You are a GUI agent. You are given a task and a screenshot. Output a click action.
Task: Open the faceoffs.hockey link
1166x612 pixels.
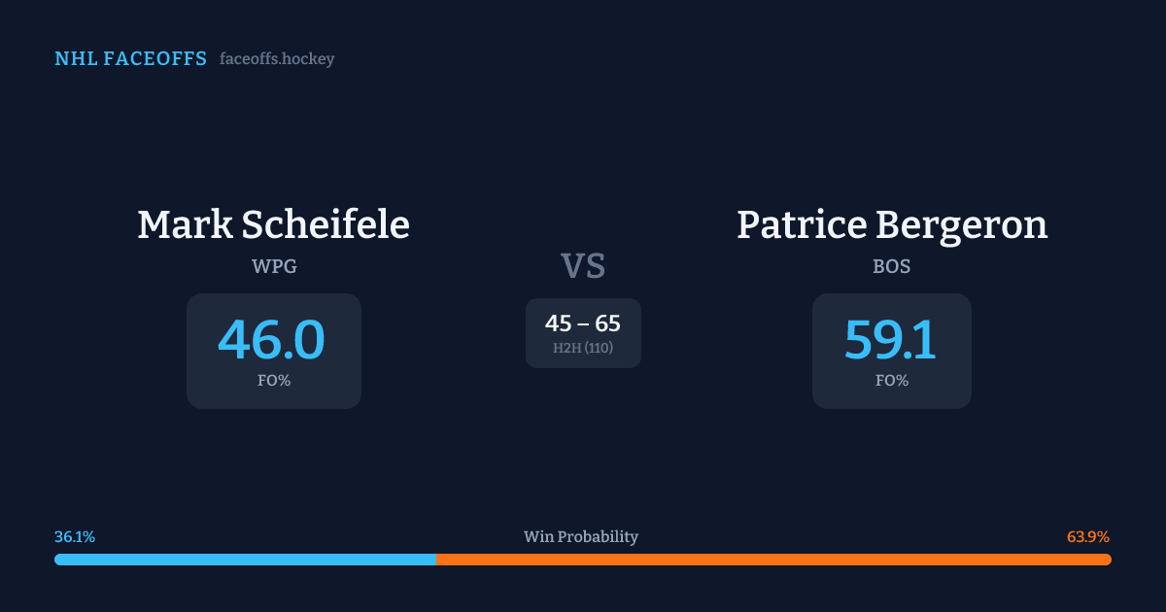click(x=277, y=59)
